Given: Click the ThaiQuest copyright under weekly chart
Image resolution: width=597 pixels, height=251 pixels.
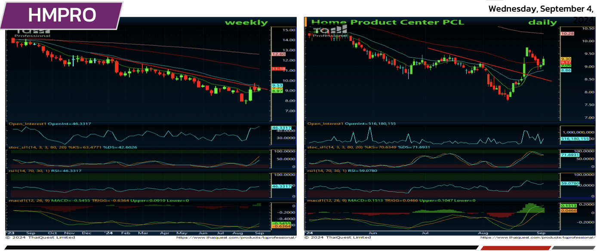Looking at the screenshot, I should [40, 238].
